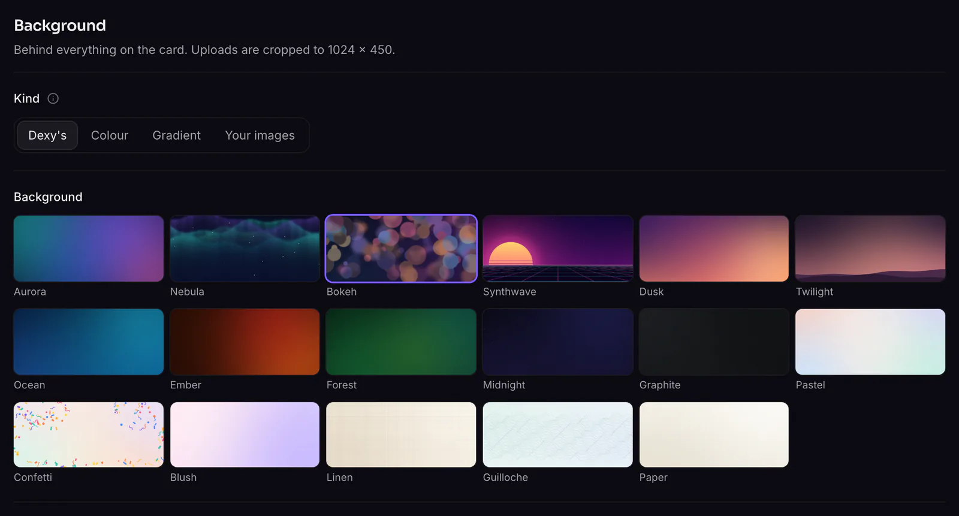Pick the Blush background thumbnail
959x516 pixels.
(245, 434)
